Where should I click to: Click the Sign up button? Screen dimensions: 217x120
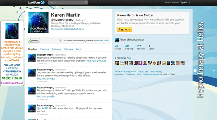pyautogui.click(x=124, y=29)
